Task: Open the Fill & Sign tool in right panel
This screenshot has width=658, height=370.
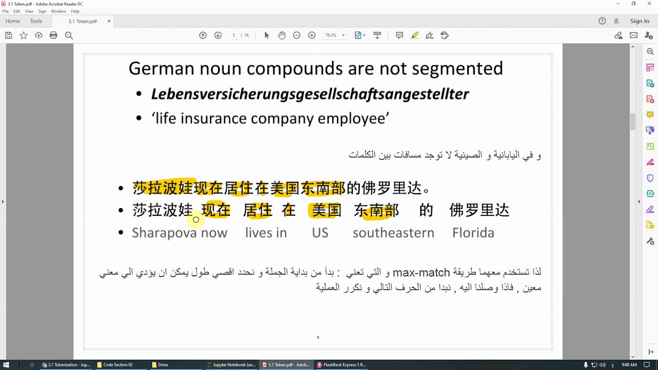Action: coord(650,210)
